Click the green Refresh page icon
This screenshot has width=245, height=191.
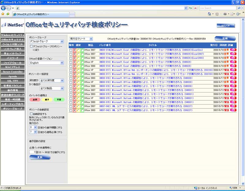[x=190, y=8]
